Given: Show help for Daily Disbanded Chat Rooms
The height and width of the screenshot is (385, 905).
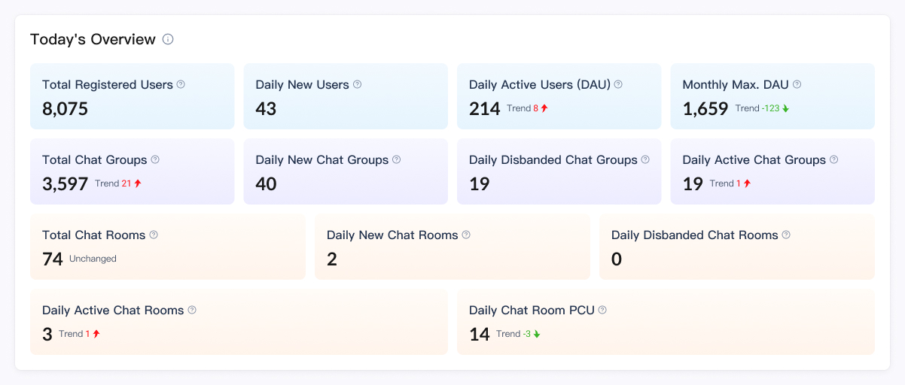Looking at the screenshot, I should tap(786, 235).
